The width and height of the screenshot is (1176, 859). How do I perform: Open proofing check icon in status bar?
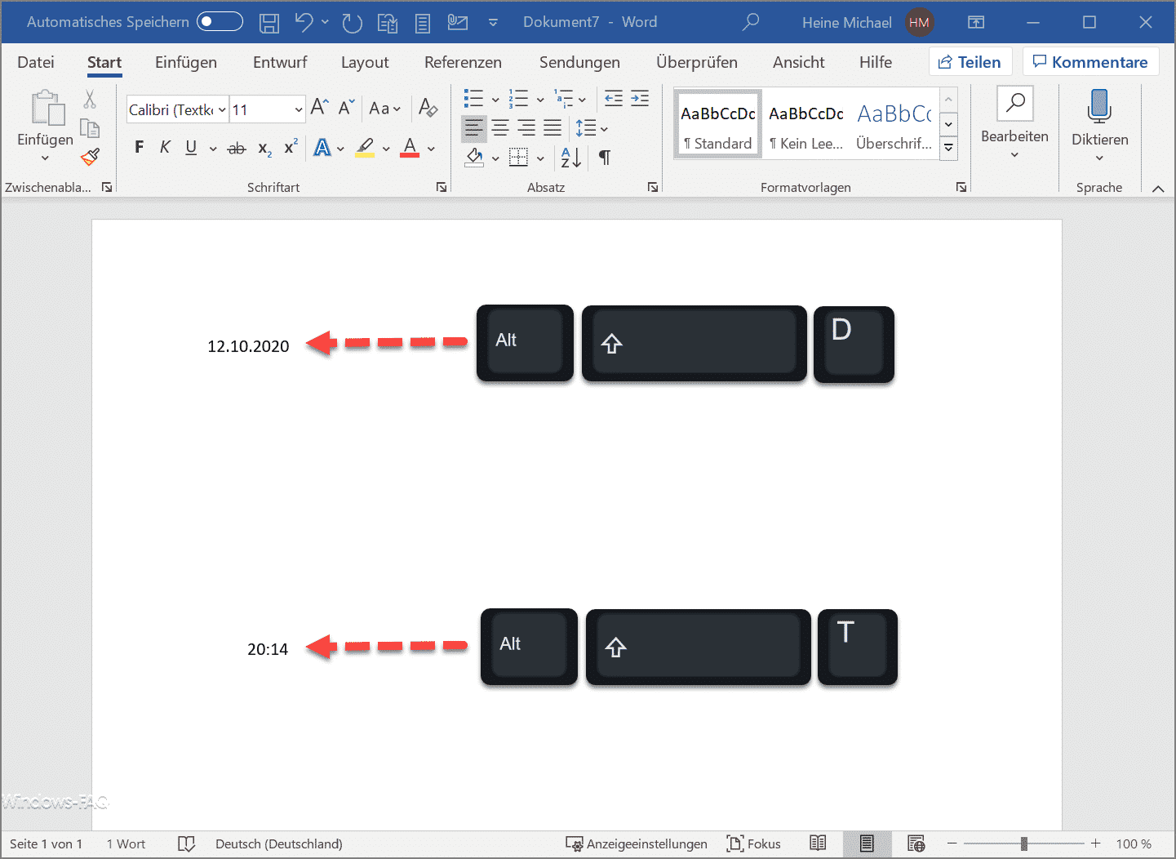(x=186, y=843)
